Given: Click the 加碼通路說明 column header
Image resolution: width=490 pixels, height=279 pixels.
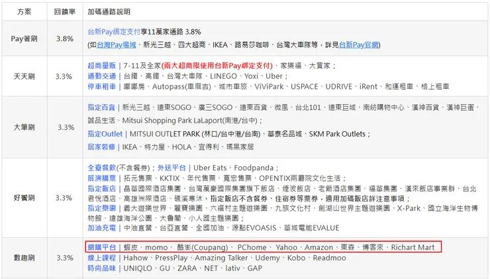Looking at the screenshot, I should [x=109, y=11].
